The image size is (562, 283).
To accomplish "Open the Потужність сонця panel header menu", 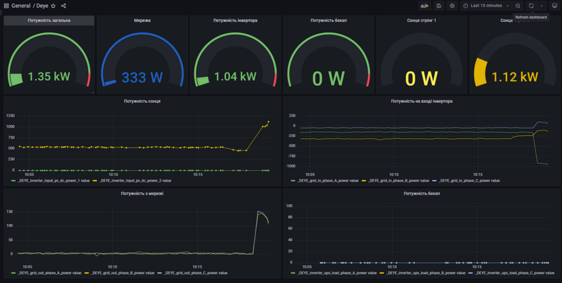I will [142, 101].
